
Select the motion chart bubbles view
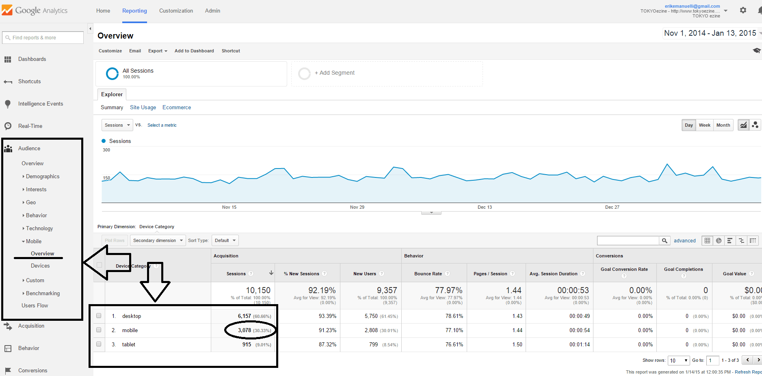[x=756, y=125]
